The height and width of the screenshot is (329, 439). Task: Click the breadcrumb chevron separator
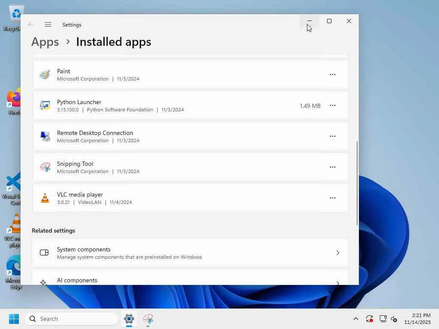(68, 42)
